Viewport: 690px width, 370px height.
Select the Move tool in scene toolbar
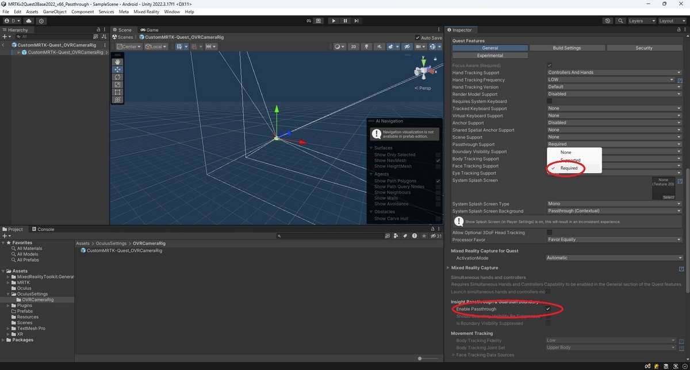(x=117, y=69)
